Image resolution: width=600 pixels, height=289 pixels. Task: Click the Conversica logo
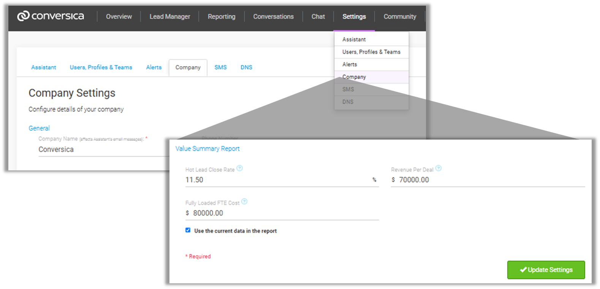51,16
